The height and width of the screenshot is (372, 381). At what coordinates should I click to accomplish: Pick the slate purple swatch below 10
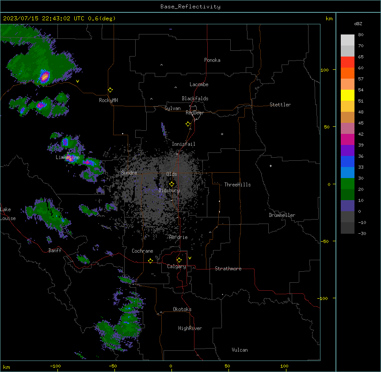tap(347, 206)
